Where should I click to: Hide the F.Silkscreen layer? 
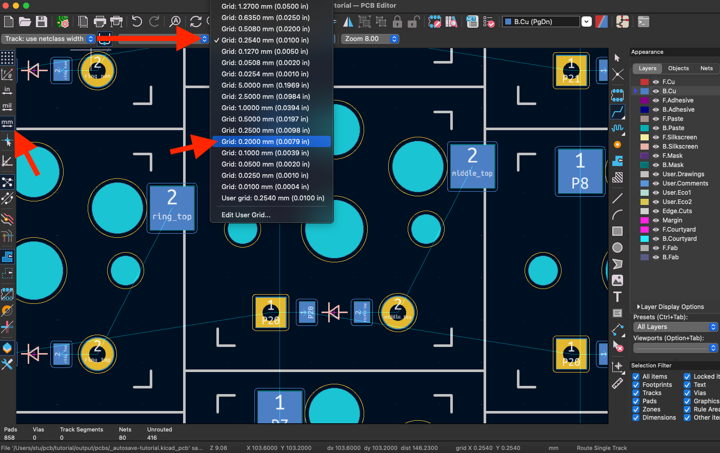click(657, 137)
